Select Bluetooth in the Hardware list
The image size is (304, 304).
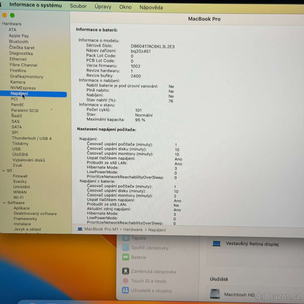[19, 42]
